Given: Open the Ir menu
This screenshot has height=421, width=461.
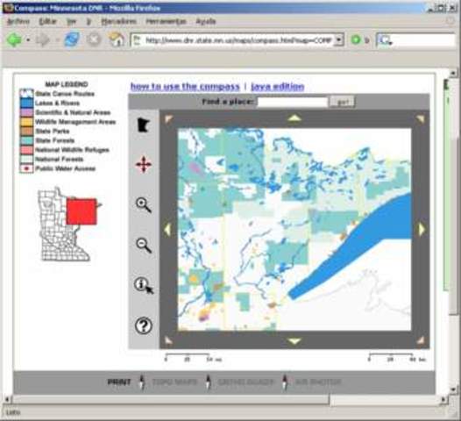Looking at the screenshot, I should pyautogui.click(x=89, y=21).
